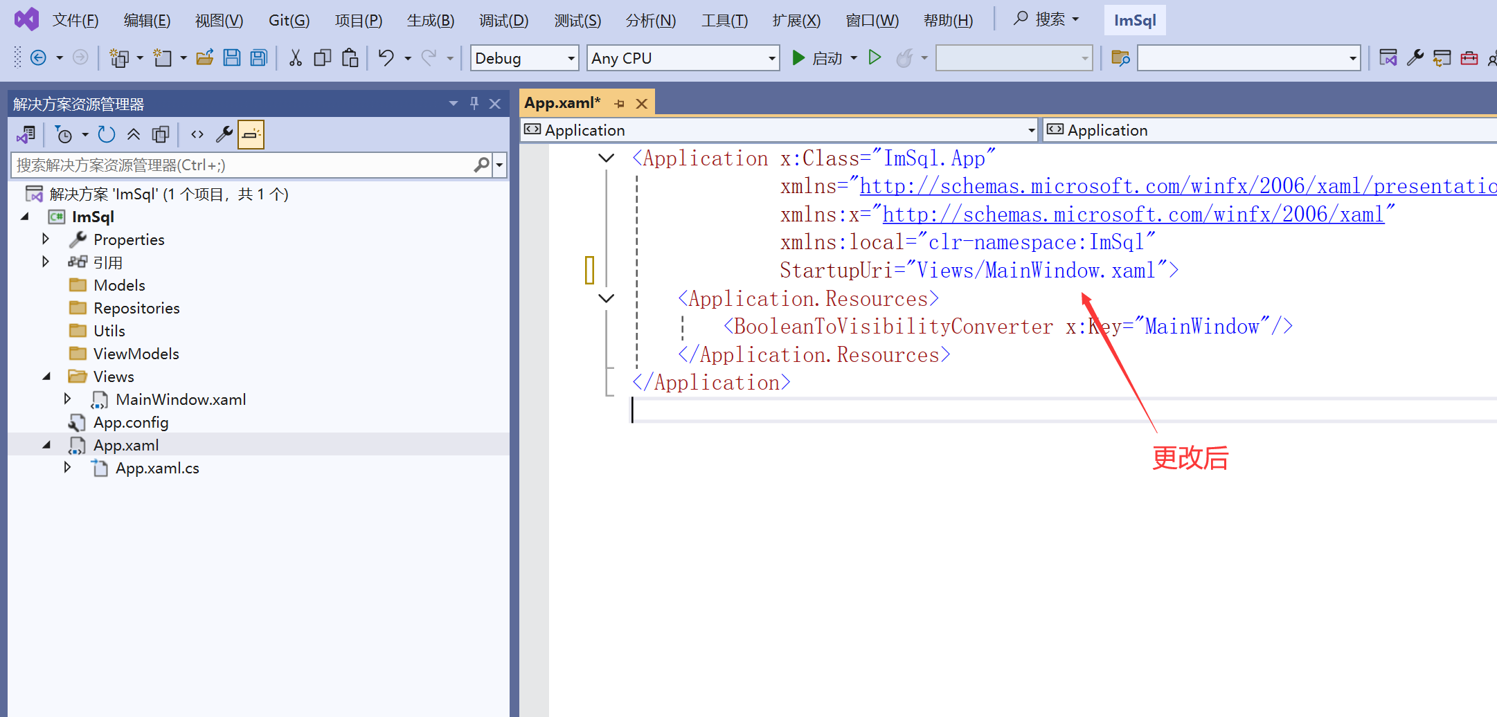Image resolution: width=1497 pixels, height=717 pixels.
Task: Click the Paste icon in the toolbar
Action: 350,57
